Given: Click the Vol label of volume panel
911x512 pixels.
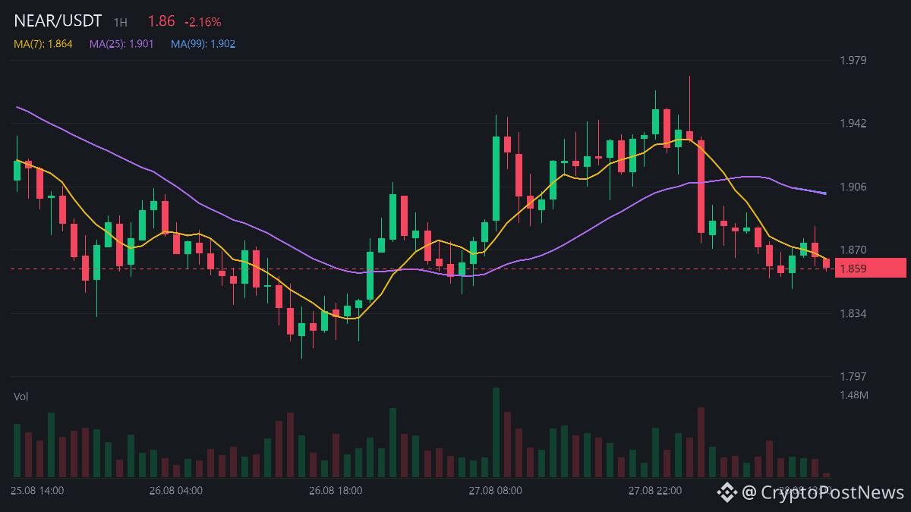Looking at the screenshot, I should click(x=20, y=396).
